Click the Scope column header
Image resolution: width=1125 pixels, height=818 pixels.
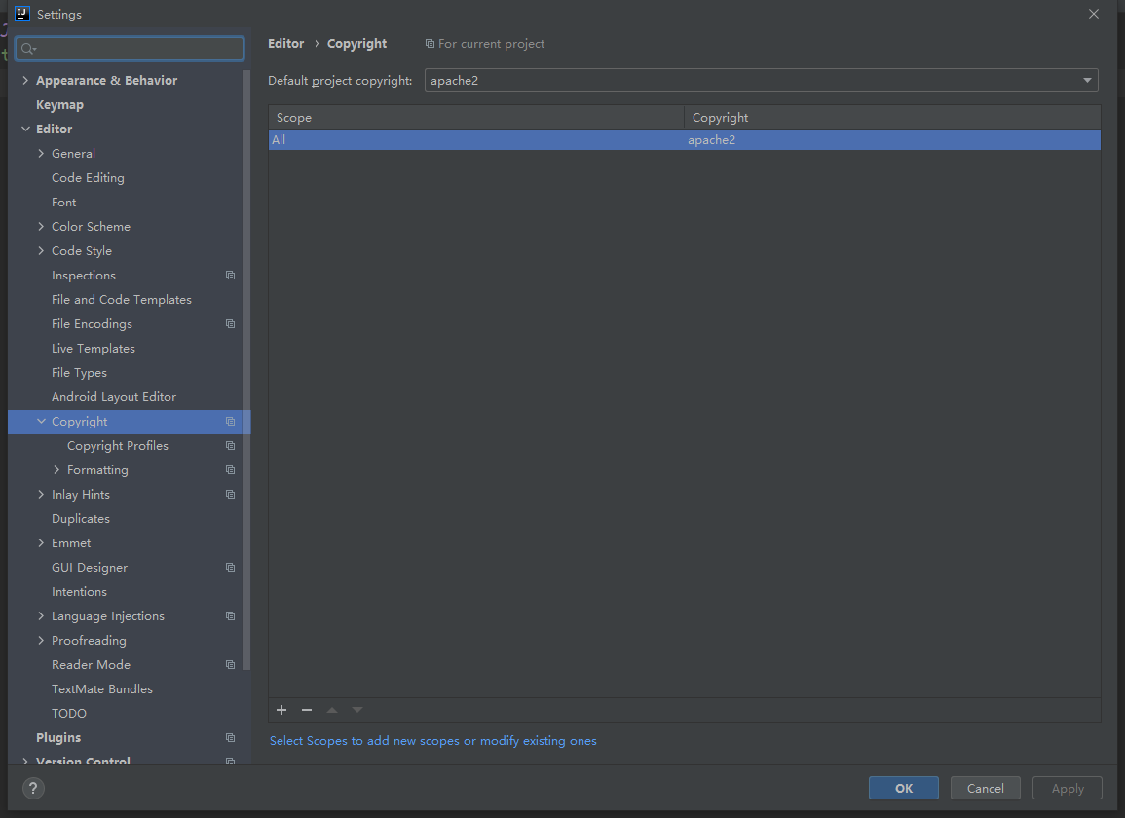pos(476,117)
